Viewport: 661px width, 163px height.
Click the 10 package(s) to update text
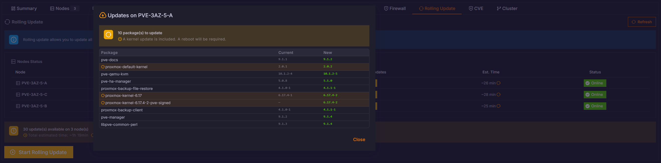coord(140,33)
